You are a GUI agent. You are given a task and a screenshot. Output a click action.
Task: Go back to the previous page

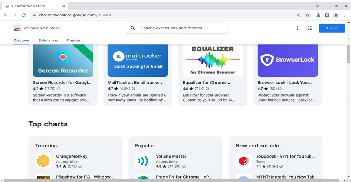[x=6, y=15]
